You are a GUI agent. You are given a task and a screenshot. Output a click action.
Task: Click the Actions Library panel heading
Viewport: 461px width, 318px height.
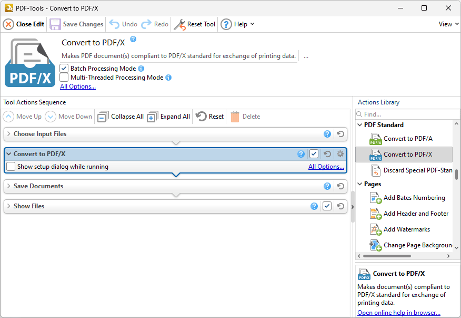[379, 102]
